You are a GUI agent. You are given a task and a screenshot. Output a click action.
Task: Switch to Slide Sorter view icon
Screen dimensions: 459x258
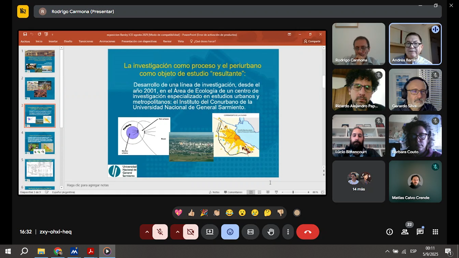(x=259, y=192)
